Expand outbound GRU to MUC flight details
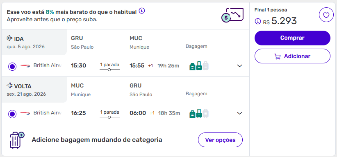Screen dimensions: 337x157 click(240, 66)
